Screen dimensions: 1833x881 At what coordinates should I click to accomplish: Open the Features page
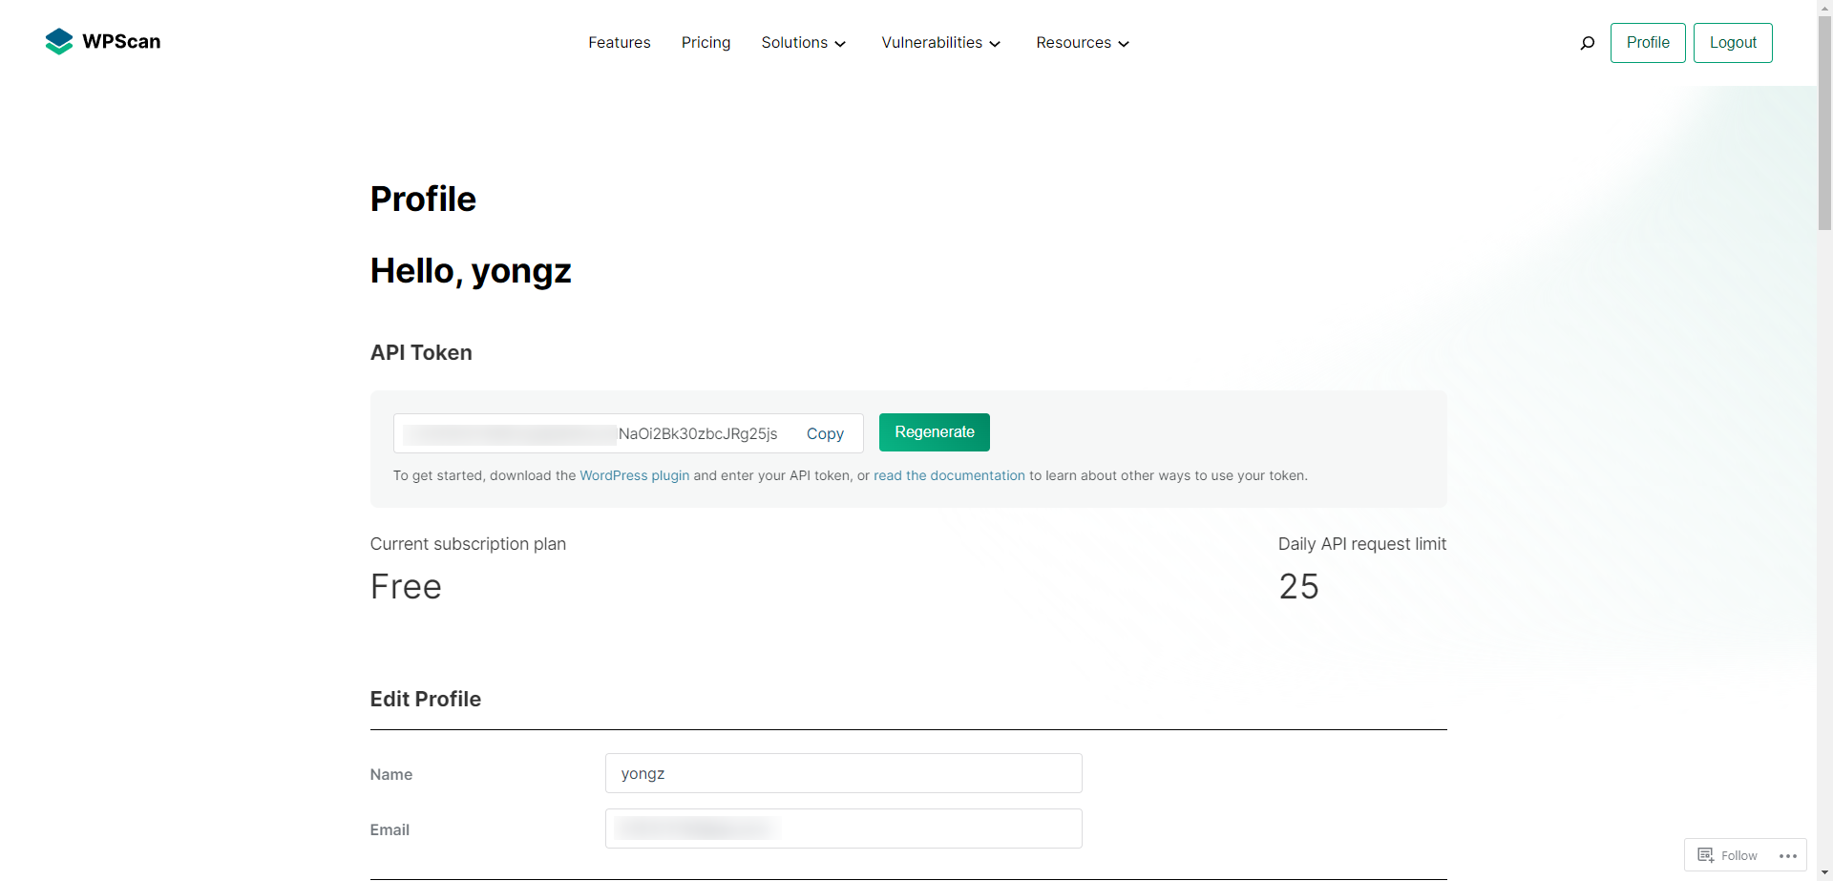pyautogui.click(x=620, y=43)
